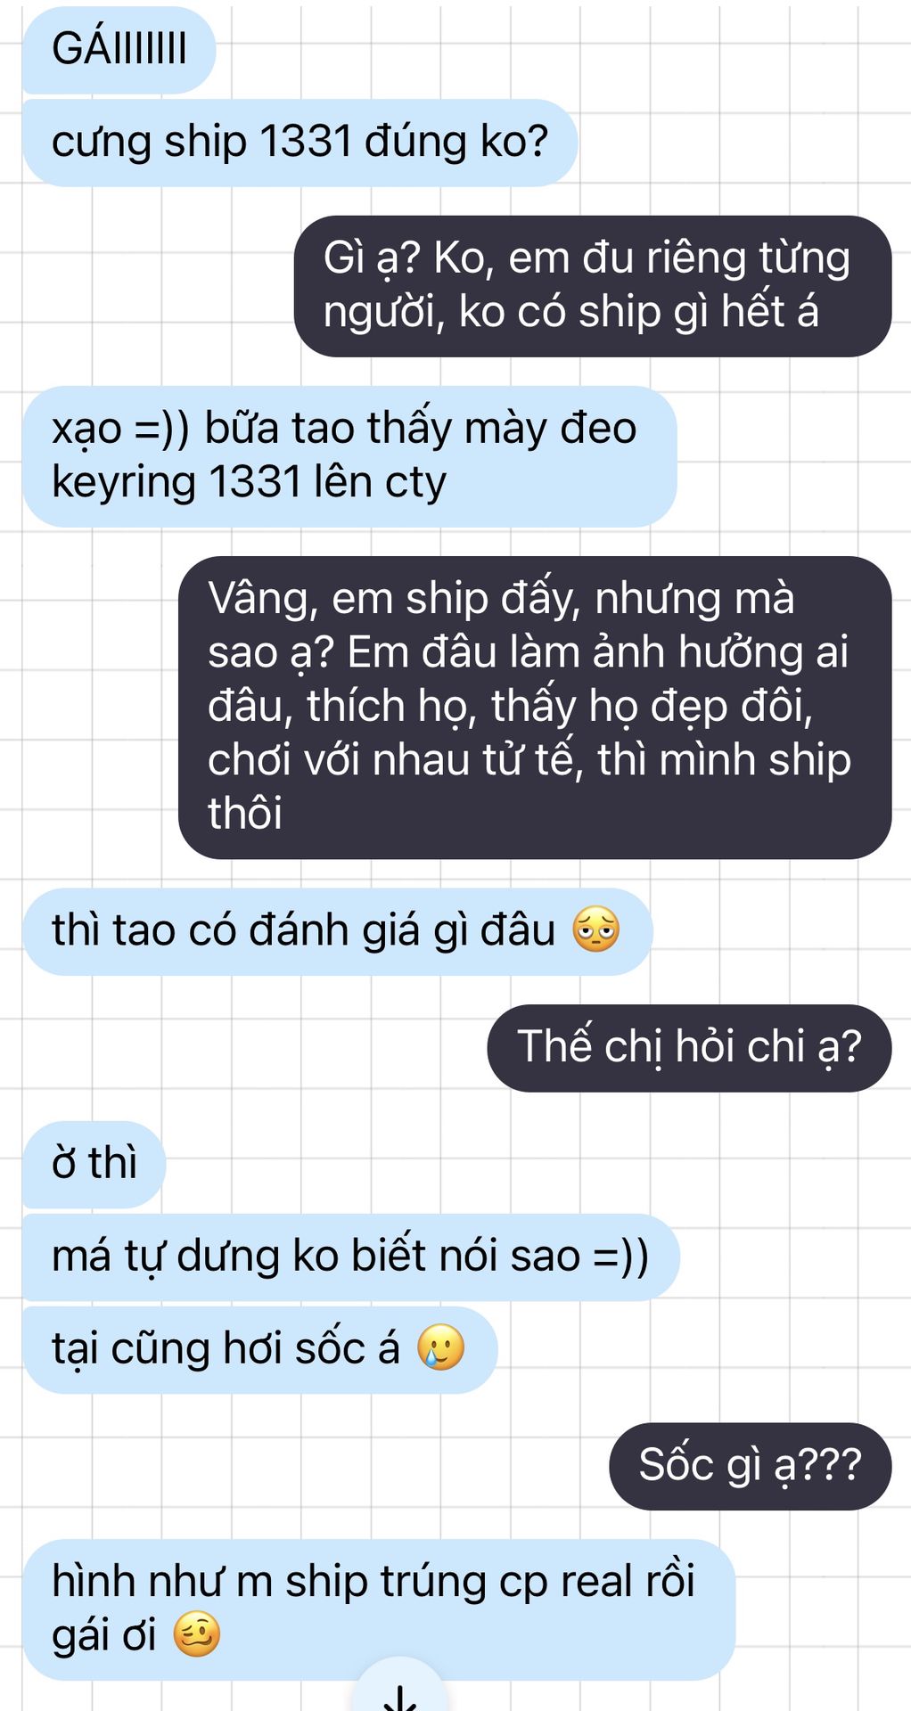Select the 'ờ thì' message bubble
The height and width of the screenshot is (1711, 911).
pyautogui.click(x=94, y=1165)
